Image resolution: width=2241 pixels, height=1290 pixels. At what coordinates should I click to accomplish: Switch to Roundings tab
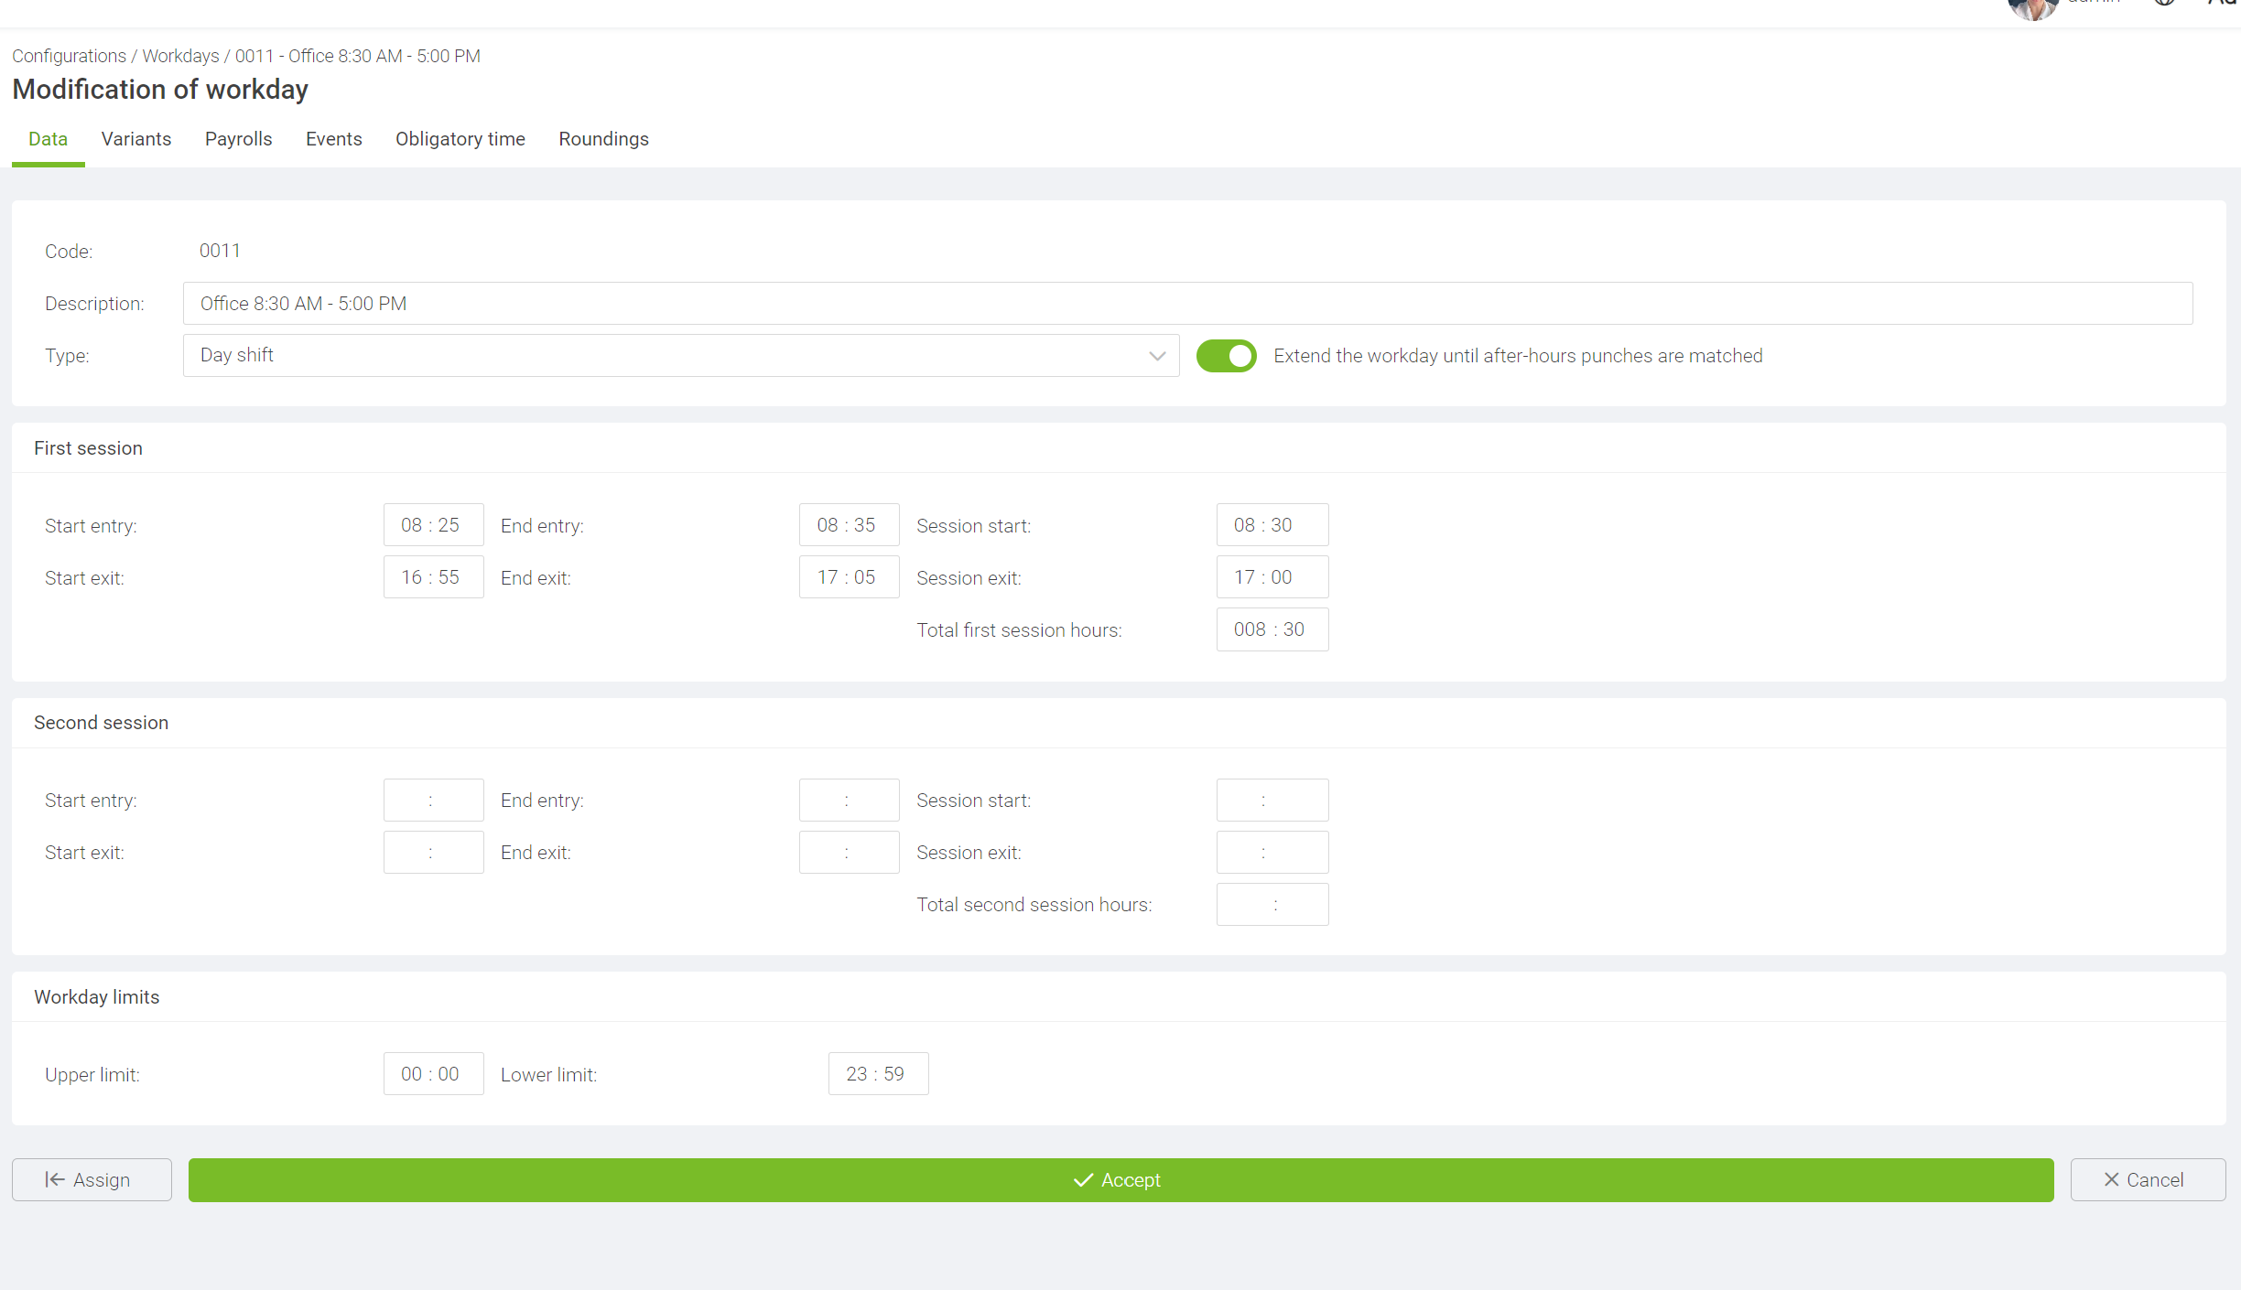601,138
